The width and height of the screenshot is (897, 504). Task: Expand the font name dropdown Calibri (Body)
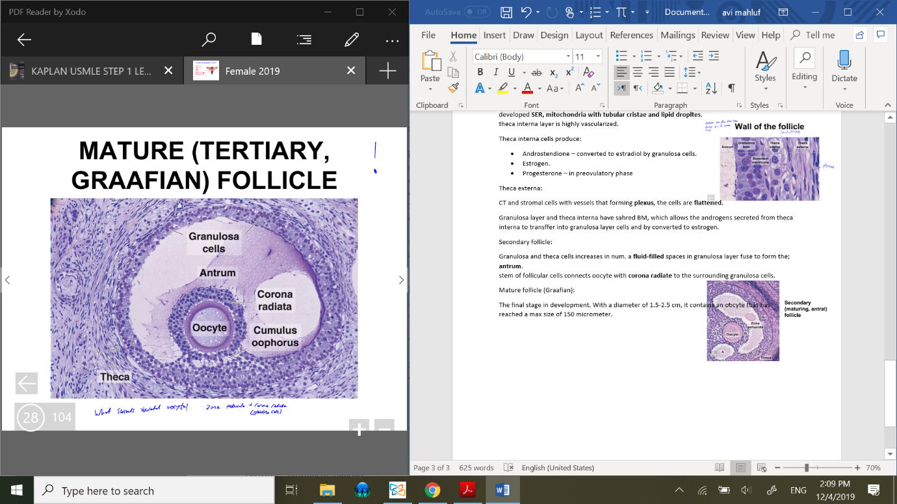point(568,57)
